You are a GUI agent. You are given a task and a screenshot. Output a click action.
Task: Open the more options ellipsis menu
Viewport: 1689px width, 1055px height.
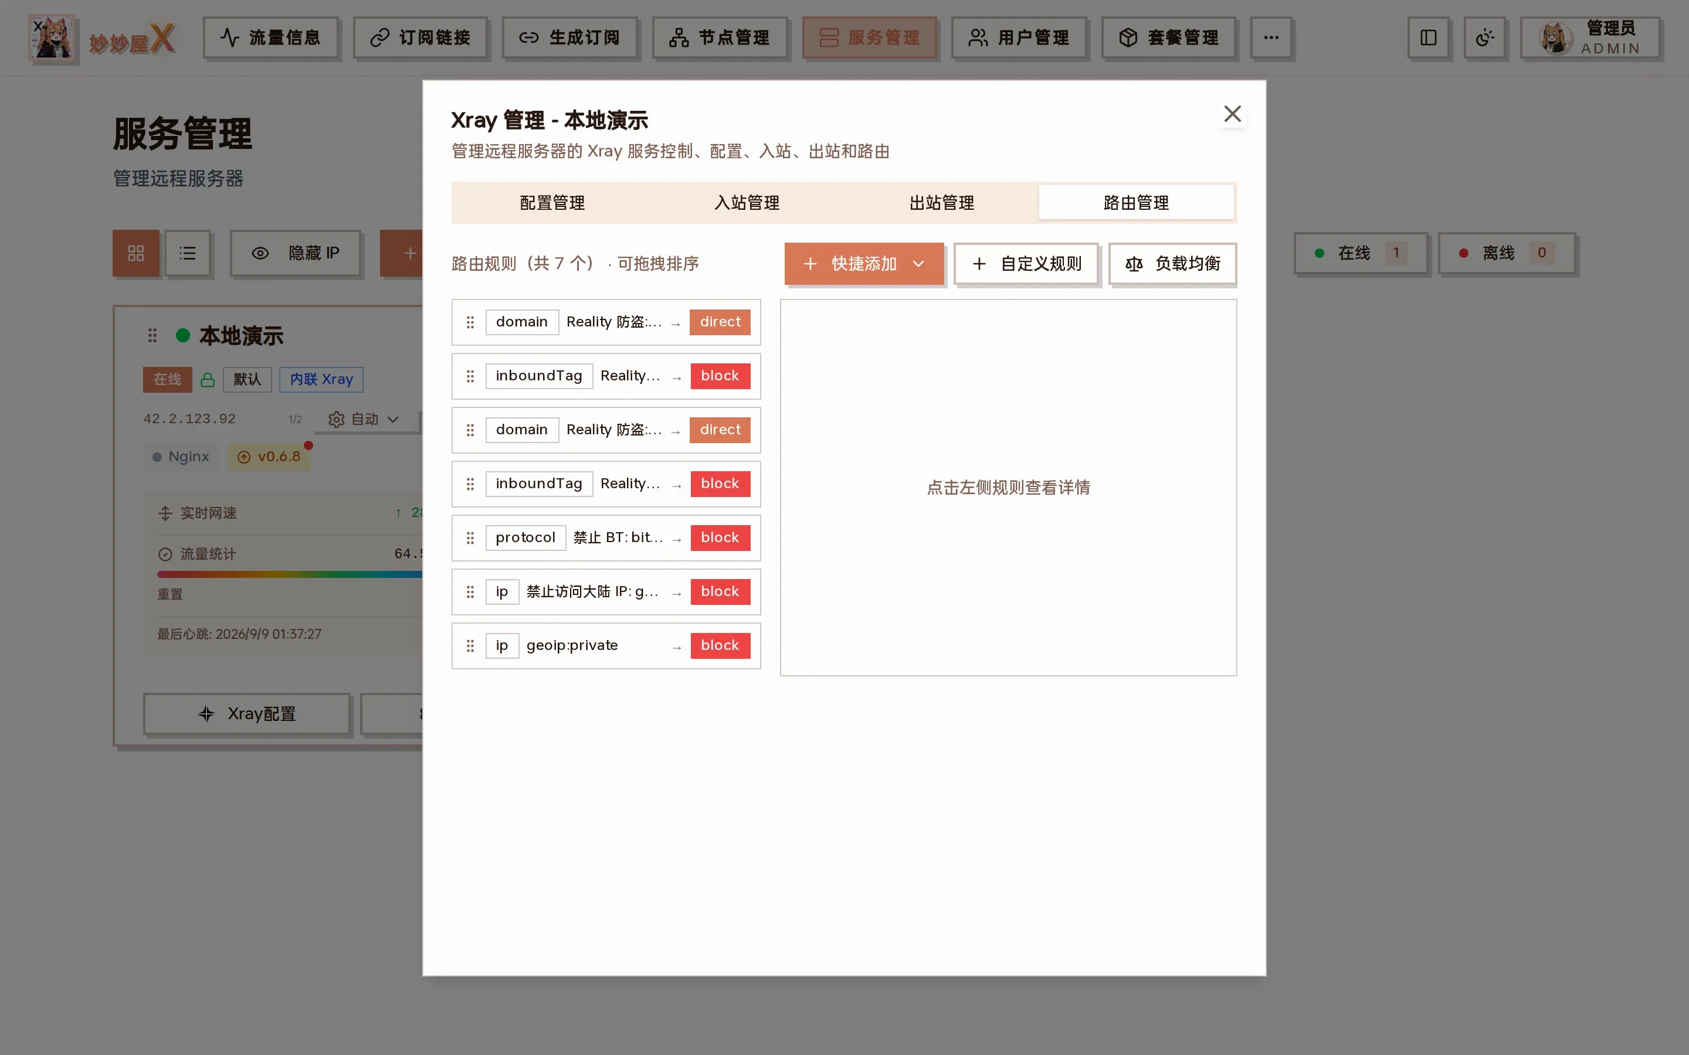point(1271,38)
